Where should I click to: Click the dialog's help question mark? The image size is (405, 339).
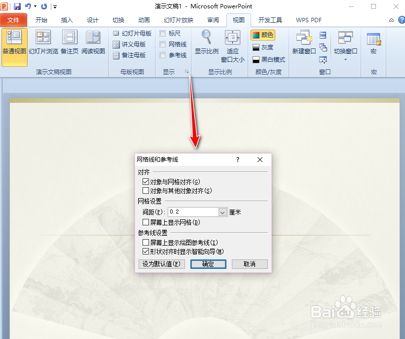[238, 160]
